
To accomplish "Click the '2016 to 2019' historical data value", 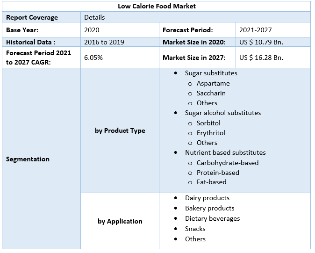I will (104, 42).
